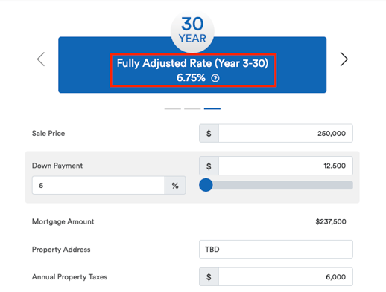Click the dollar sign beside Annual Property Taxes

(209, 276)
